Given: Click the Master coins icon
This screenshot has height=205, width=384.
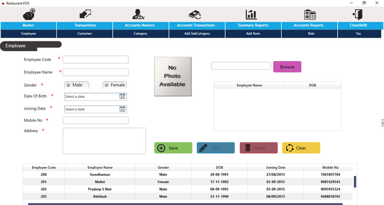Looking at the screenshot, I should tap(29, 14).
